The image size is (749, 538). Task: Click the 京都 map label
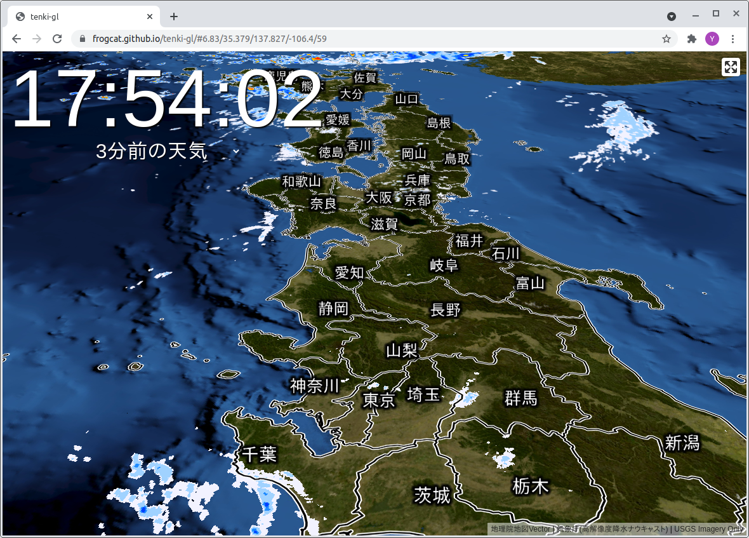(418, 199)
